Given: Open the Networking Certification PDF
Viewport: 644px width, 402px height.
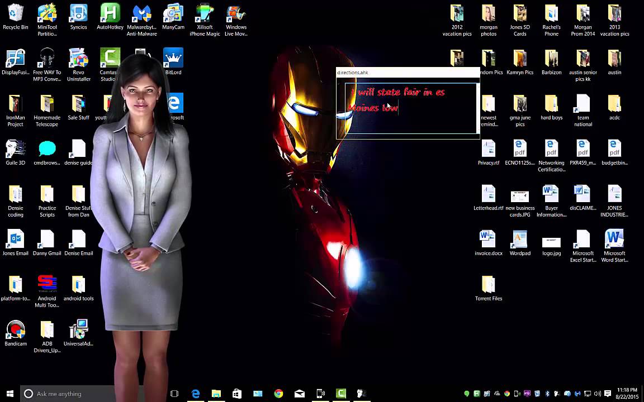Looking at the screenshot, I should tap(552, 155).
